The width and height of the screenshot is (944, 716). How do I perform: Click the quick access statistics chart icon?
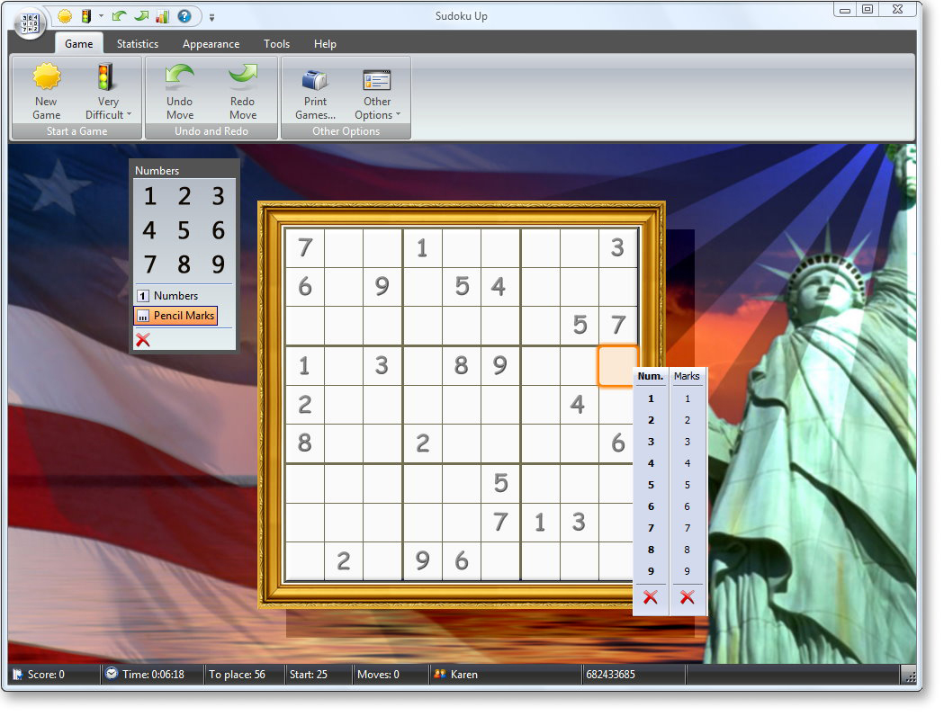(x=163, y=17)
